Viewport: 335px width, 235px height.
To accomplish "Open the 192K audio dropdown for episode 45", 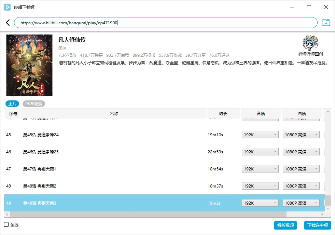I will tap(260, 134).
